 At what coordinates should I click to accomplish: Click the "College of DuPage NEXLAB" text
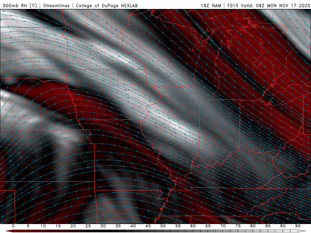[107, 5]
